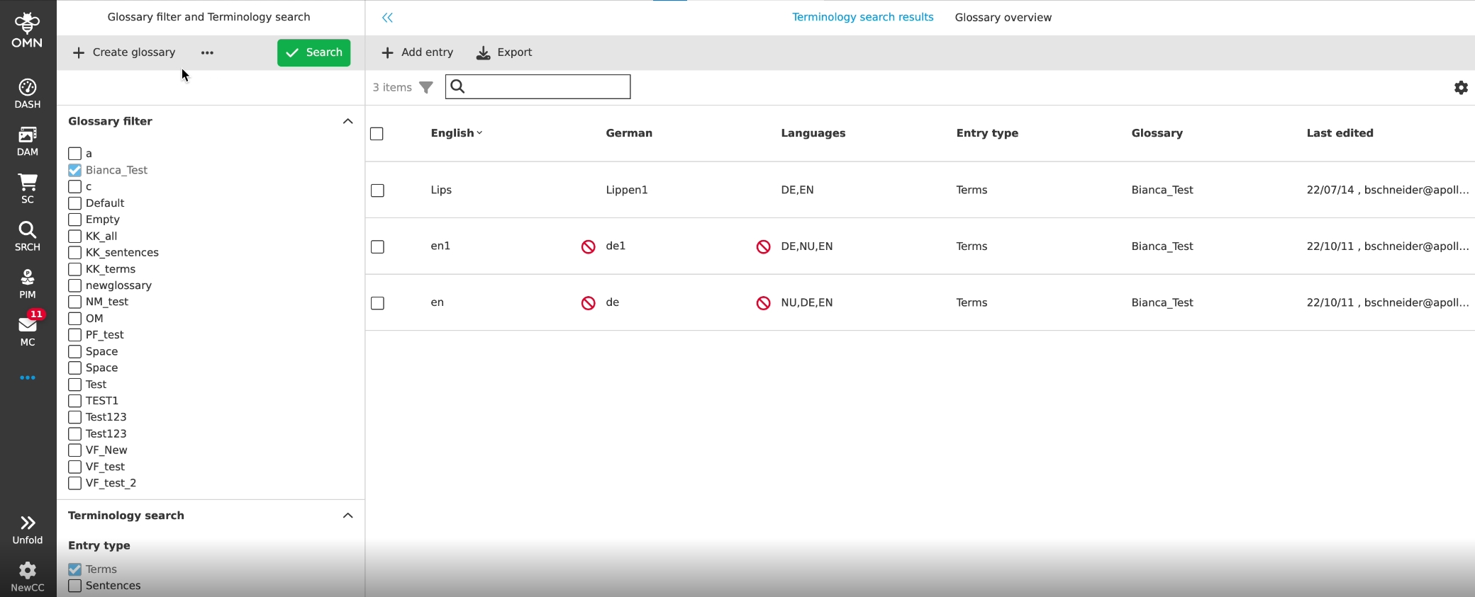This screenshot has height=597, width=1475.
Task: Collapse the Terminology search section
Action: click(347, 516)
